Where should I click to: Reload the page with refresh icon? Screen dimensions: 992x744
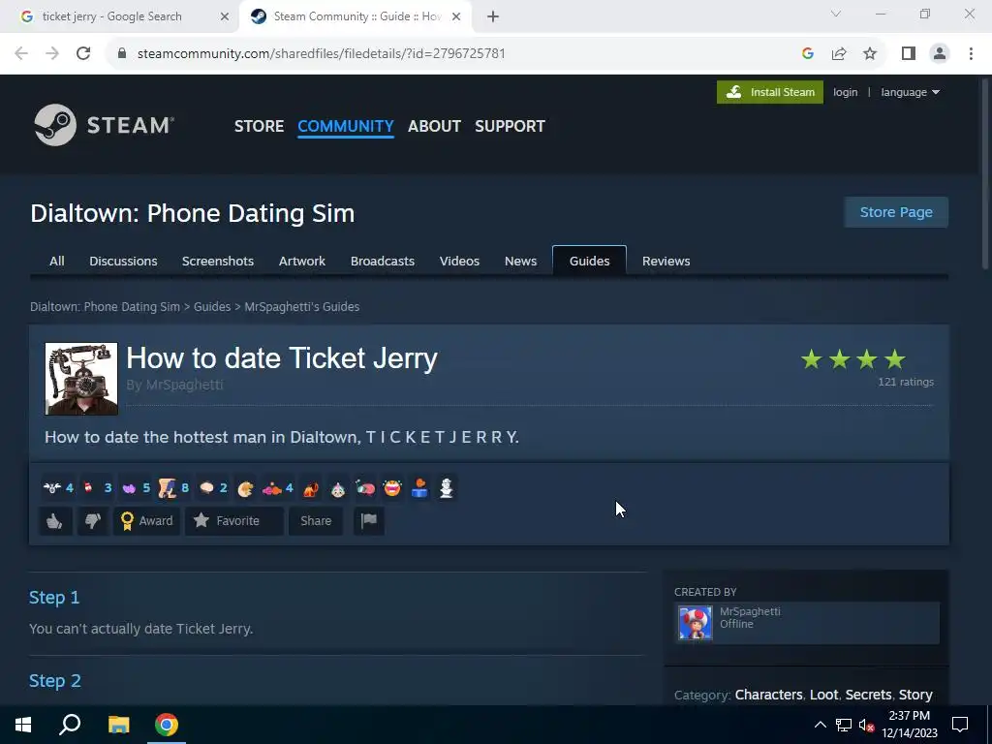click(83, 53)
